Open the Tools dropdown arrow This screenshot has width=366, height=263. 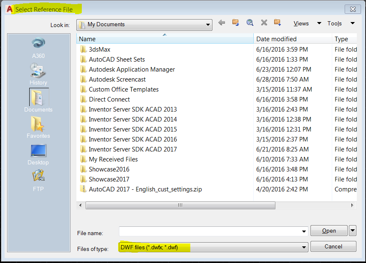point(353,23)
